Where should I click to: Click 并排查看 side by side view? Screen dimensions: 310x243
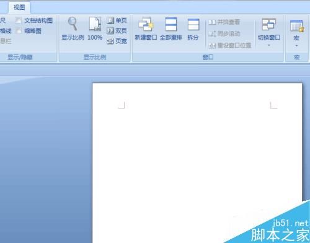coord(224,22)
